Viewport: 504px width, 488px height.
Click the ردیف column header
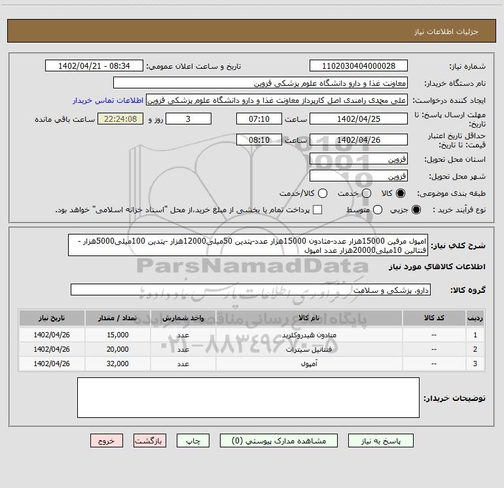(475, 318)
